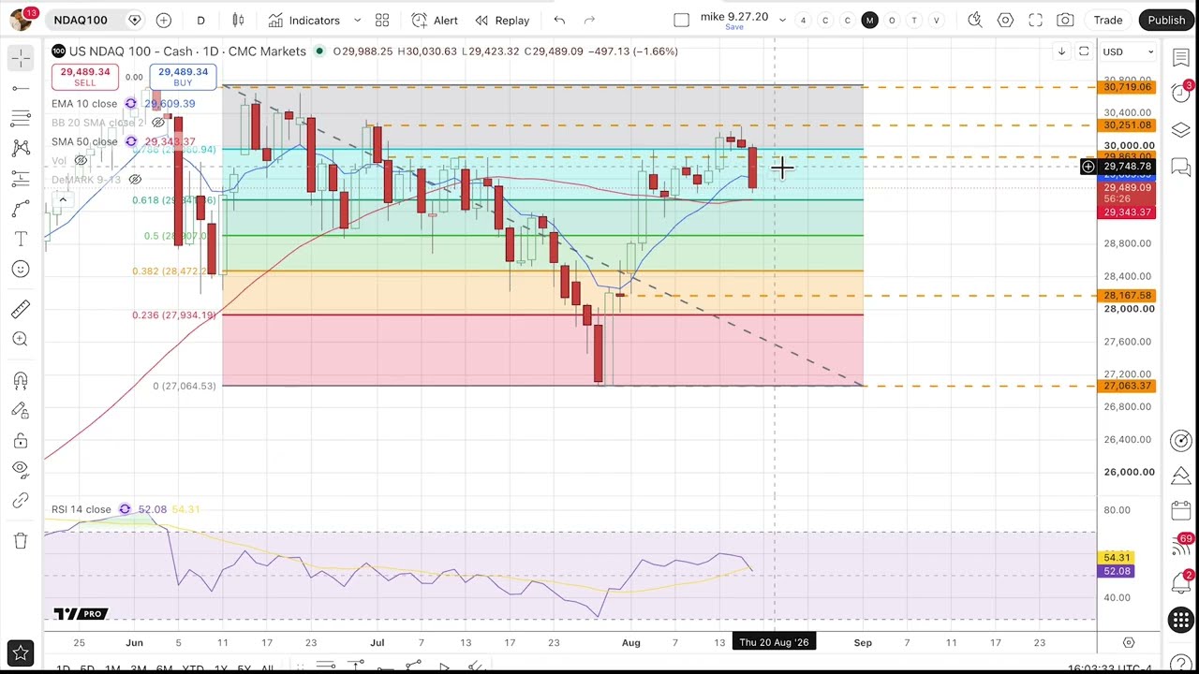This screenshot has width=1199, height=674.
Task: Open the USD currency dropdown
Action: point(1129,51)
